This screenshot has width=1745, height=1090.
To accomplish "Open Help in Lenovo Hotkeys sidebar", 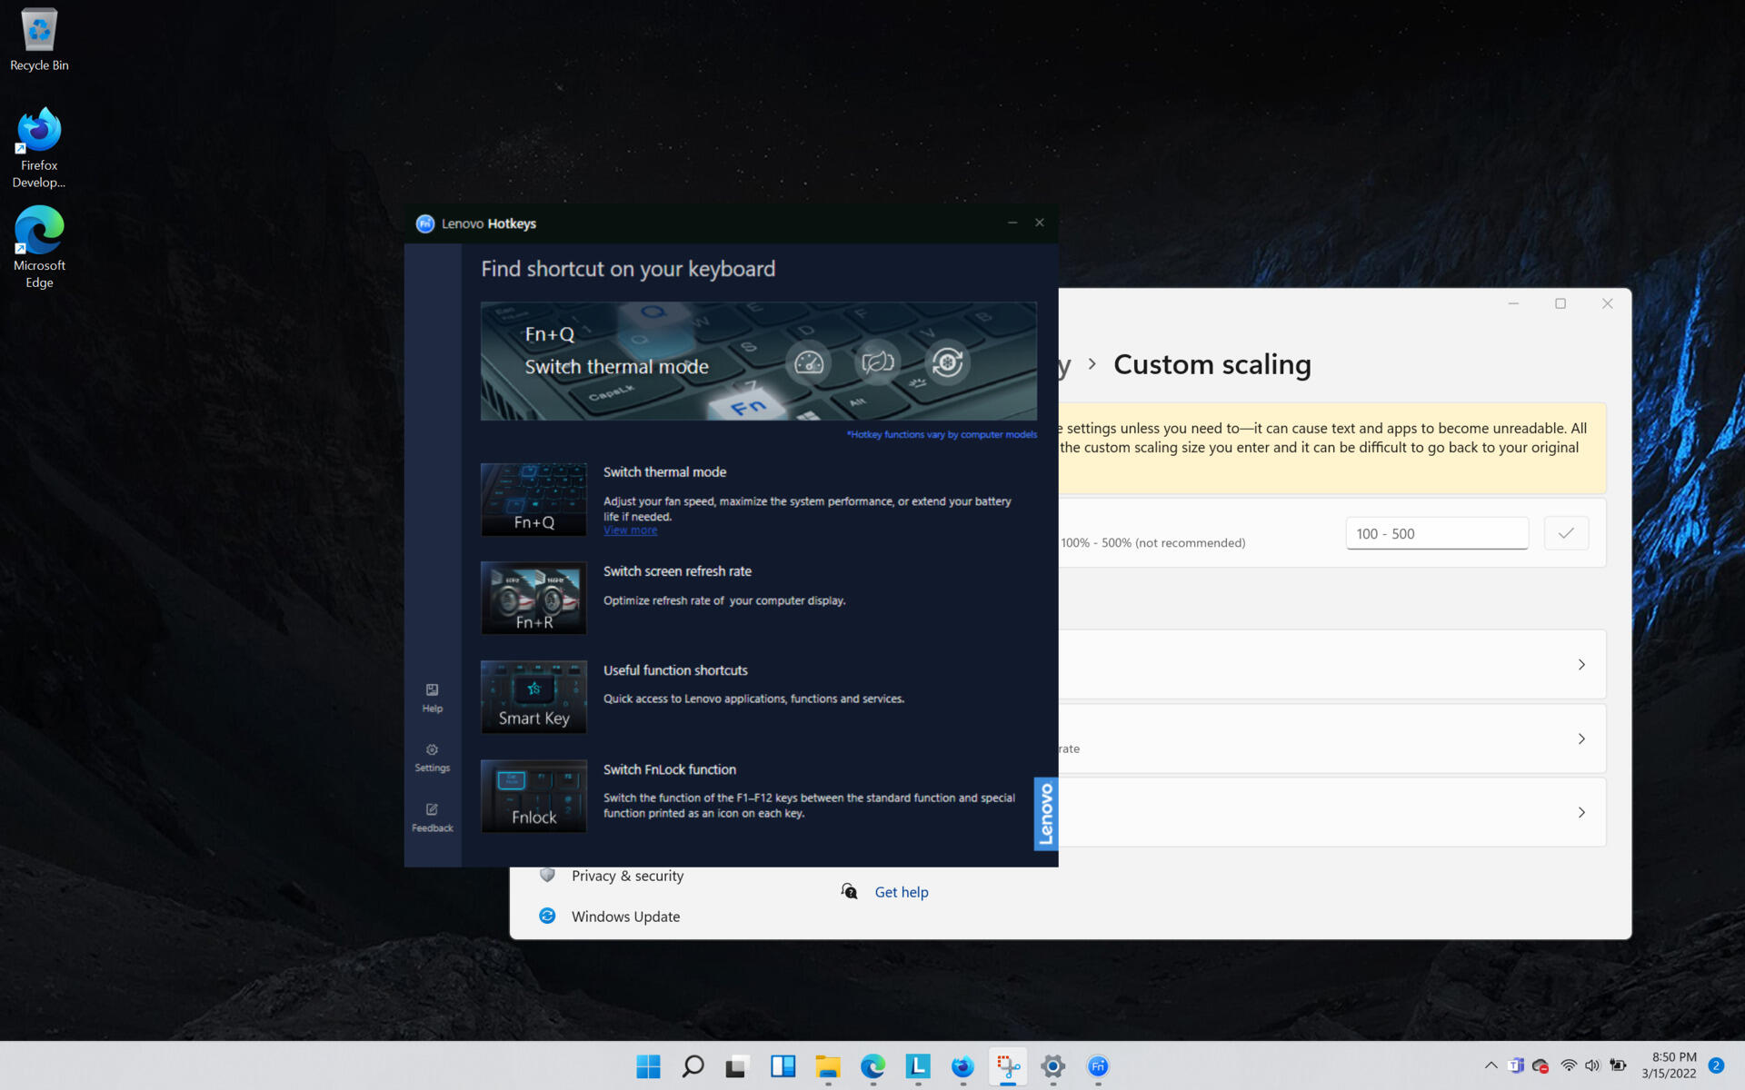I will (x=432, y=698).
